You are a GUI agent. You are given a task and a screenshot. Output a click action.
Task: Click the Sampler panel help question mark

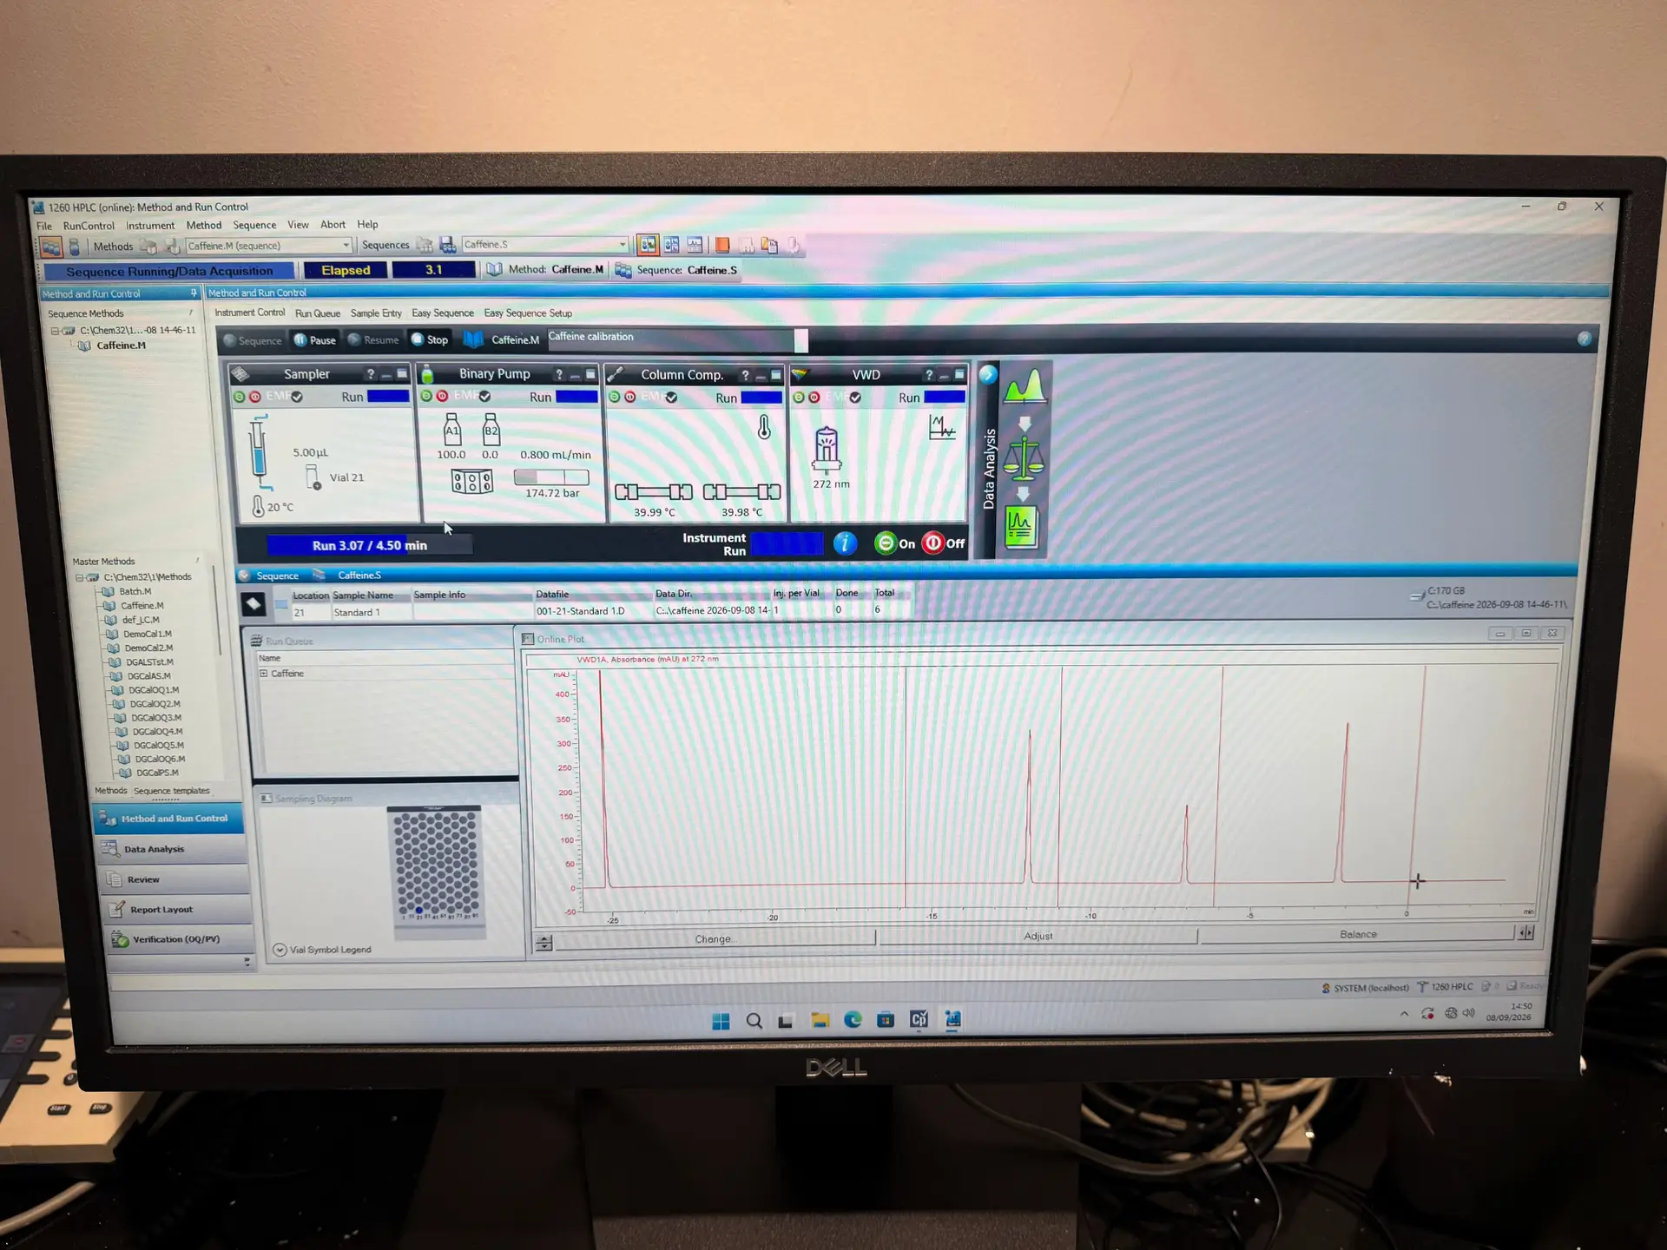(371, 374)
